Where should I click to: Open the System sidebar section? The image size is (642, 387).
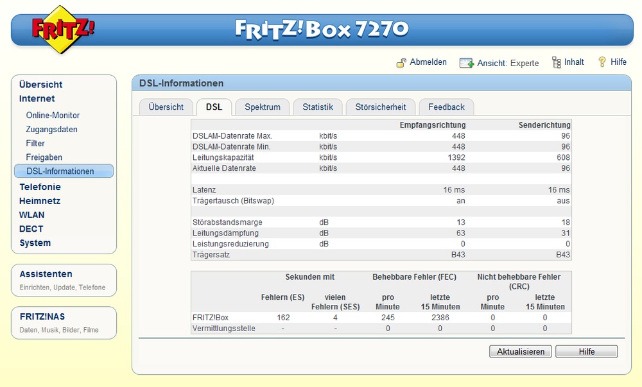[35, 243]
